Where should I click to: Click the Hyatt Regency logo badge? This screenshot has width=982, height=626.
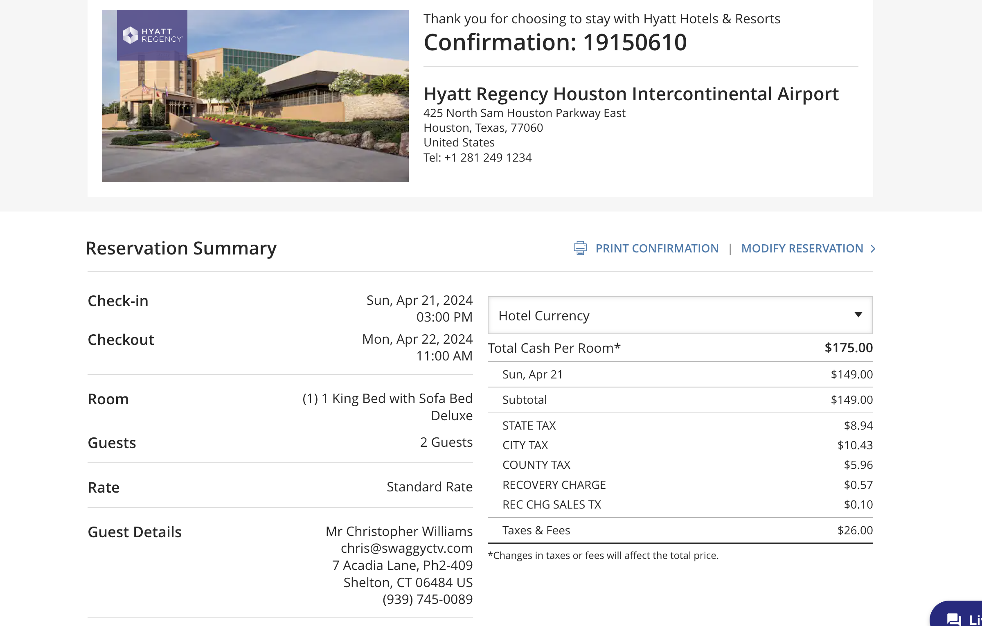tap(152, 35)
